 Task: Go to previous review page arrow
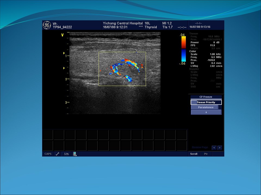(214, 148)
